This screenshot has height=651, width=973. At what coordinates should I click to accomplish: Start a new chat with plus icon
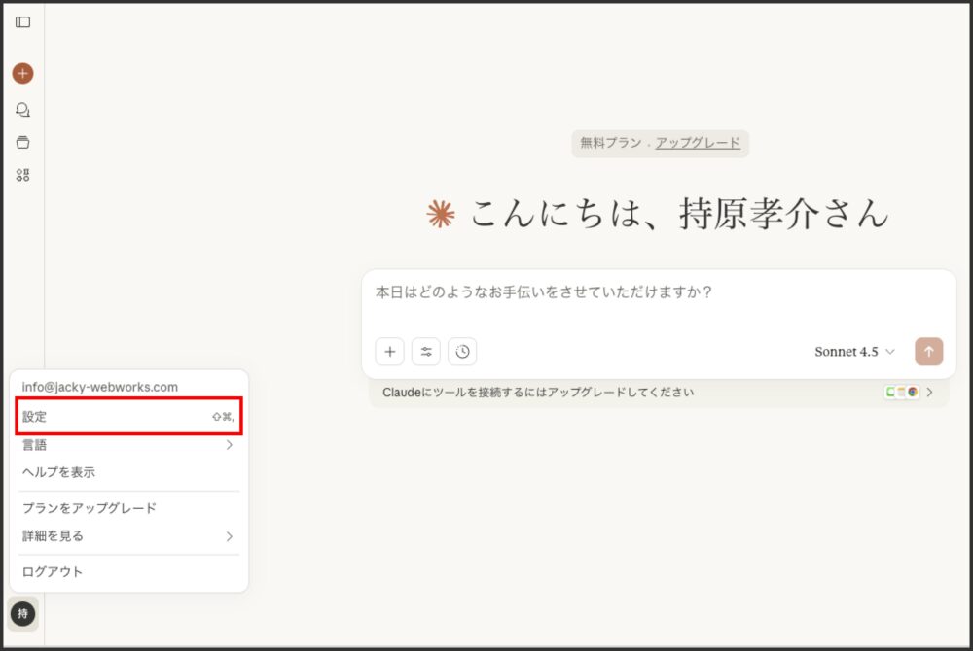22,73
